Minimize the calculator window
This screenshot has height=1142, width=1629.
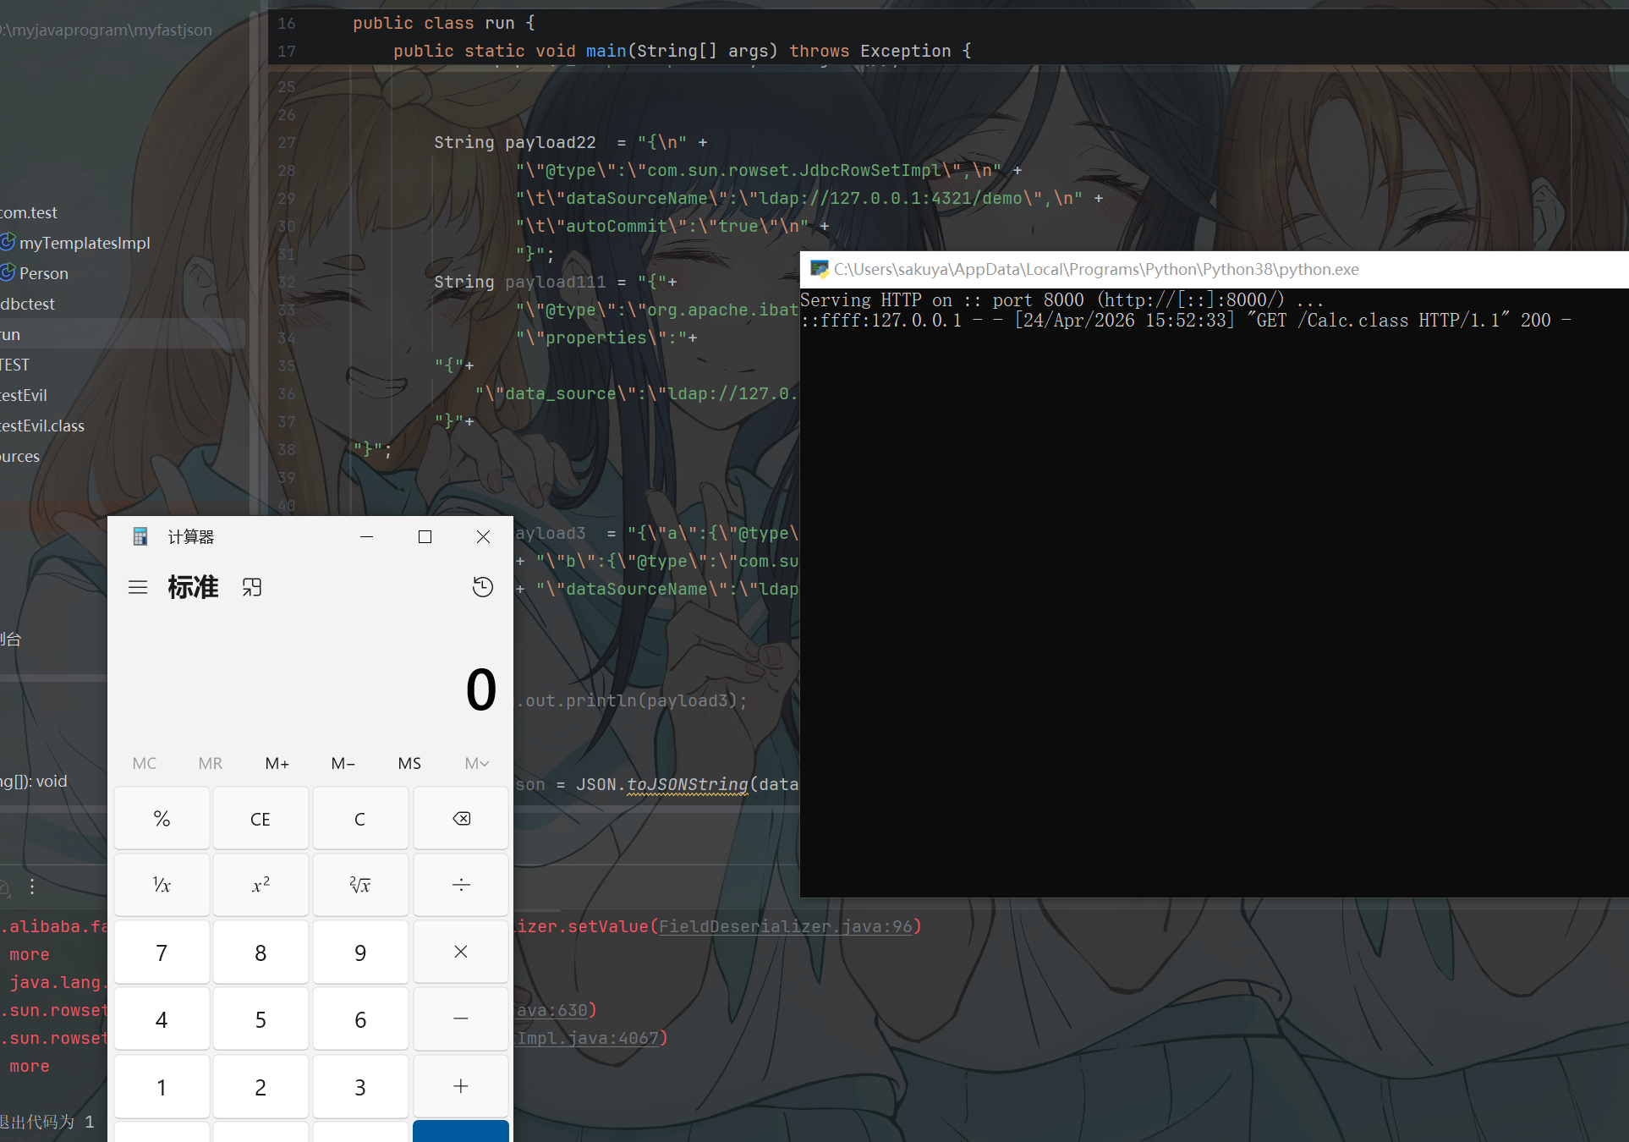tap(366, 536)
